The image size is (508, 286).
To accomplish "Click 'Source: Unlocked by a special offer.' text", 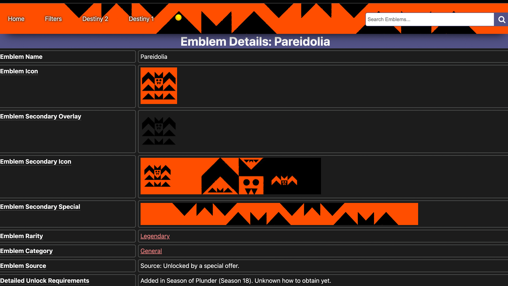I will tap(190, 266).
